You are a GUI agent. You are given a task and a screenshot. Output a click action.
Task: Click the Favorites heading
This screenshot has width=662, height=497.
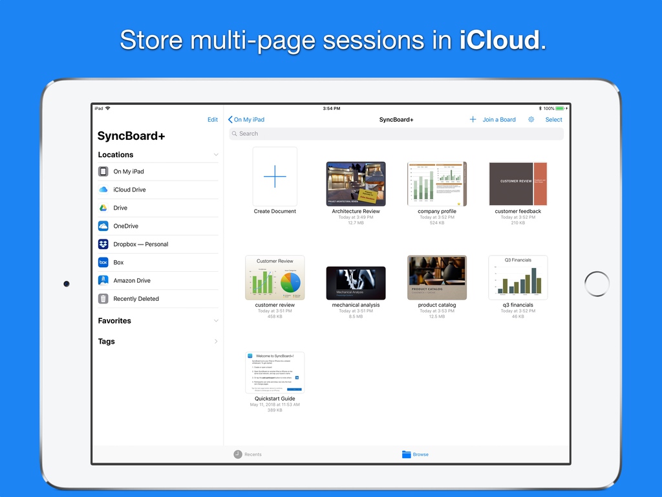pos(114,321)
